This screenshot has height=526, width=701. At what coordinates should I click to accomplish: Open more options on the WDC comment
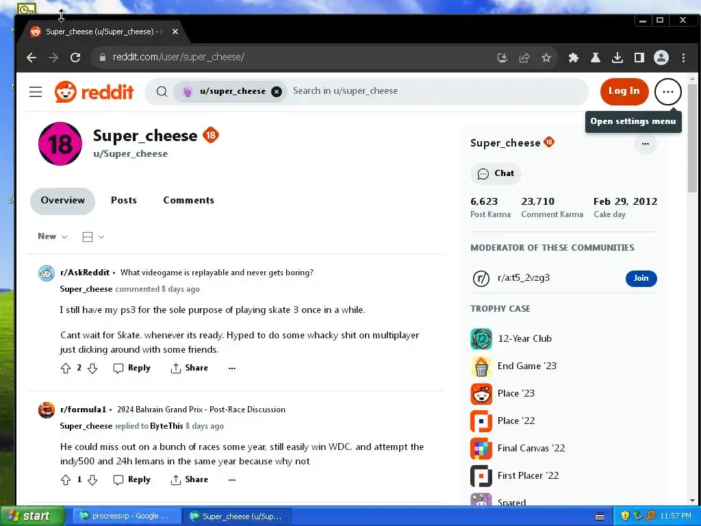pyautogui.click(x=231, y=479)
